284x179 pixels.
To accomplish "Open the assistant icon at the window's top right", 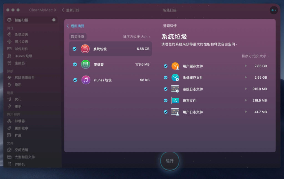I will pyautogui.click(x=274, y=10).
